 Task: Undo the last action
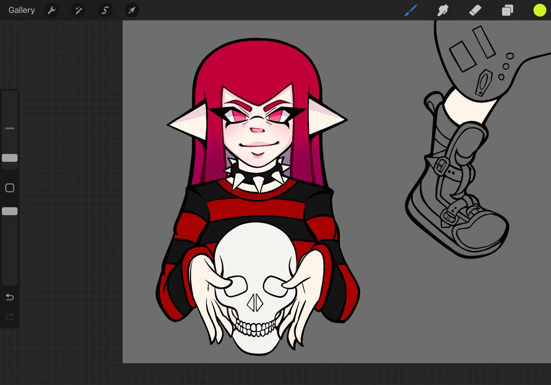click(x=10, y=297)
